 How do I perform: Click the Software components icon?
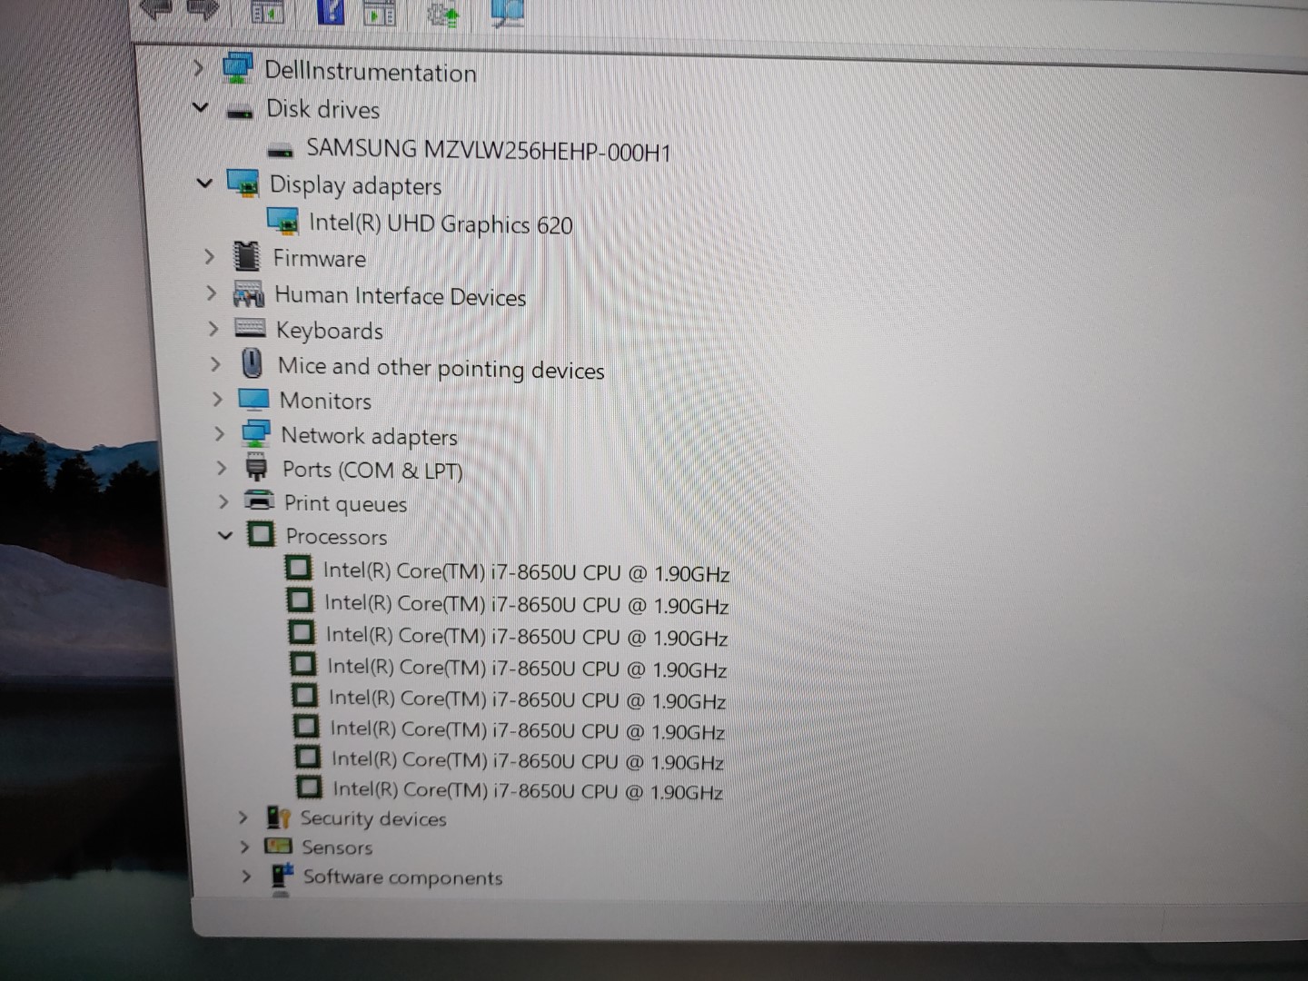click(282, 876)
